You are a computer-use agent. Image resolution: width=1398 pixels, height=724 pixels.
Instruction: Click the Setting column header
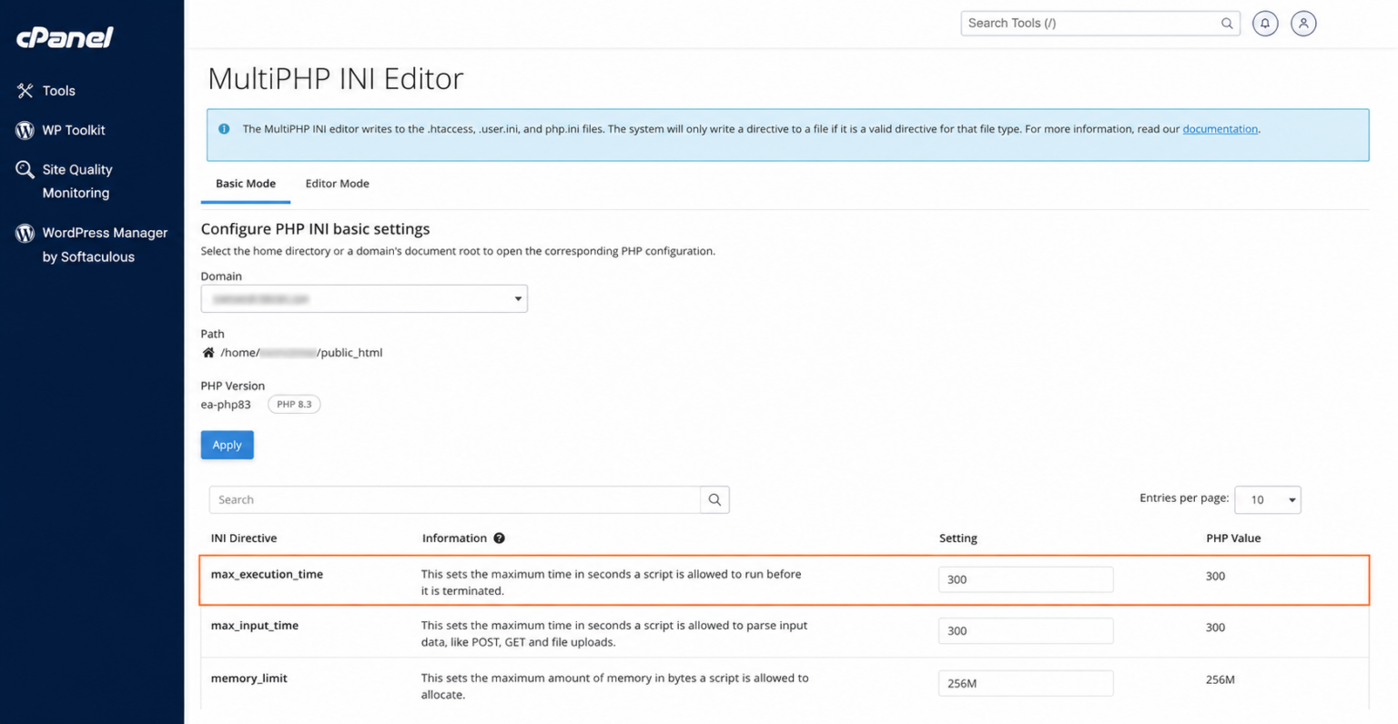958,538
